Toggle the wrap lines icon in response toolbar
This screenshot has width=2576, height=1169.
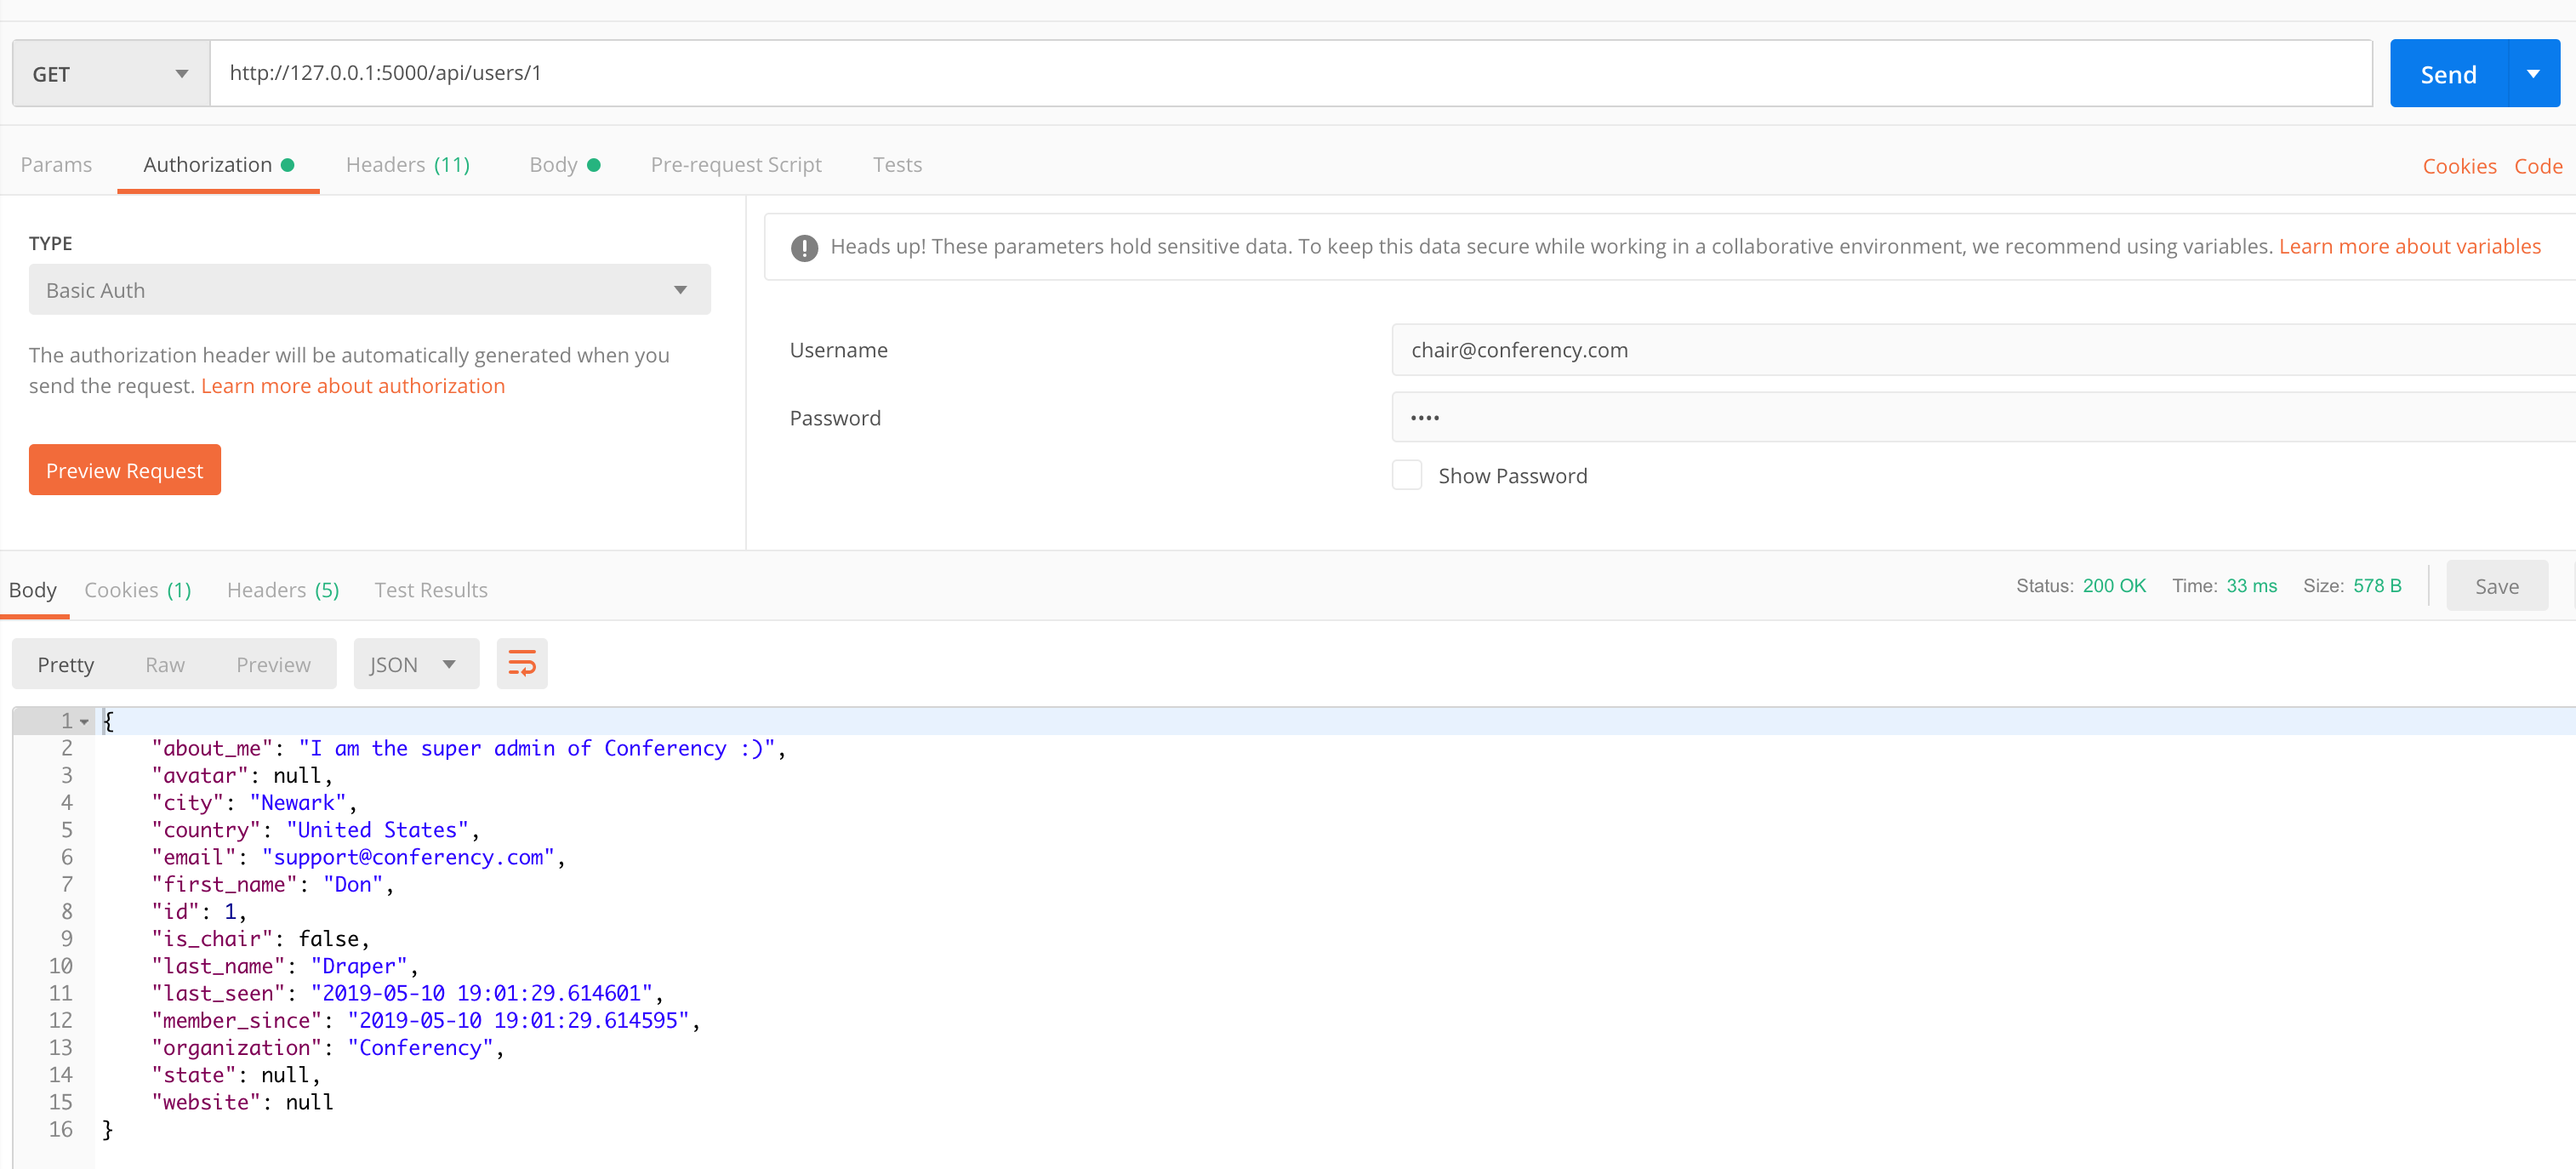522,662
